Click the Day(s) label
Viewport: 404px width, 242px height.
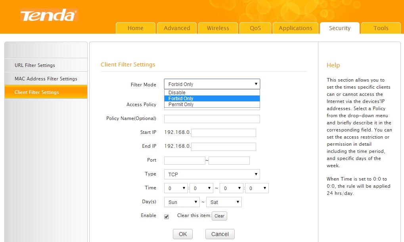149,202
